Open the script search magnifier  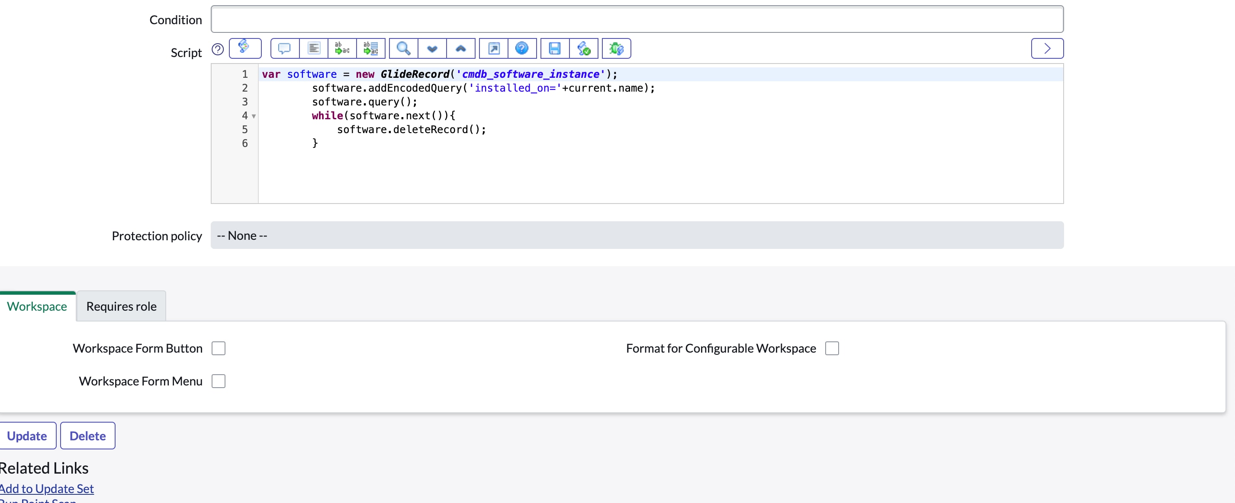point(403,48)
